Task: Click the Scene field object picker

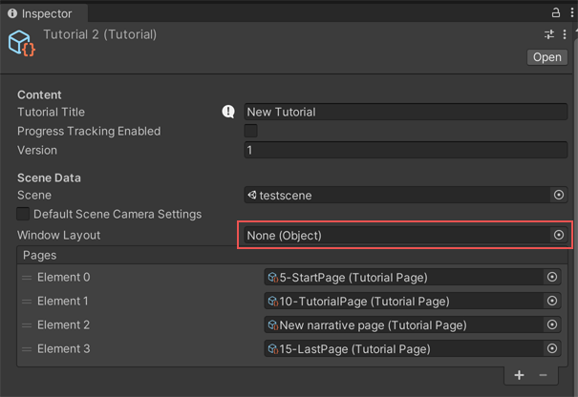Action: (559, 195)
